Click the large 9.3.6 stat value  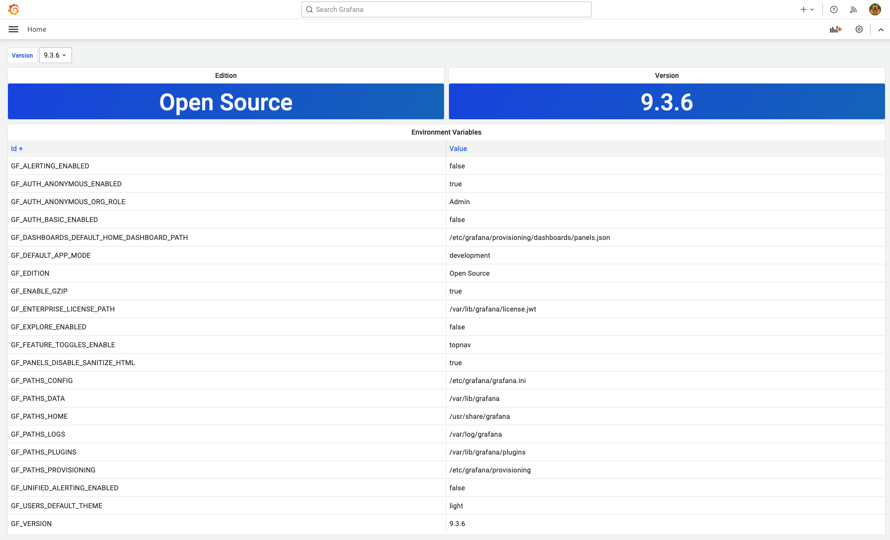(x=667, y=102)
